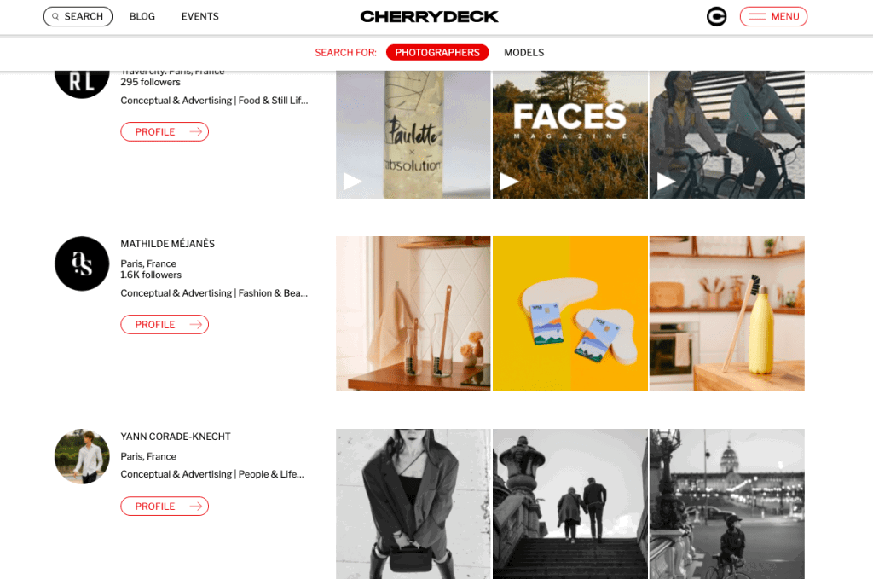Open the couple on stairs photo
This screenshot has width=873, height=579.
tap(570, 504)
